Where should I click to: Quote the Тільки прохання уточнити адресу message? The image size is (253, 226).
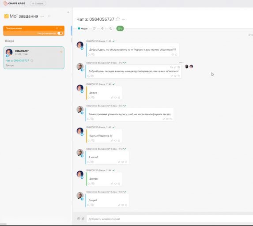click(92, 119)
